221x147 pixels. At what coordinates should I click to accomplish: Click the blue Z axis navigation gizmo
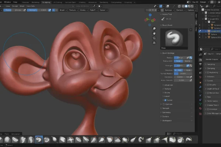point(150,15)
